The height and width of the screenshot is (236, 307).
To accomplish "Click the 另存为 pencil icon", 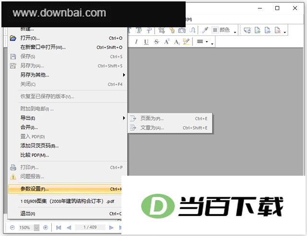I will [x=13, y=66].
